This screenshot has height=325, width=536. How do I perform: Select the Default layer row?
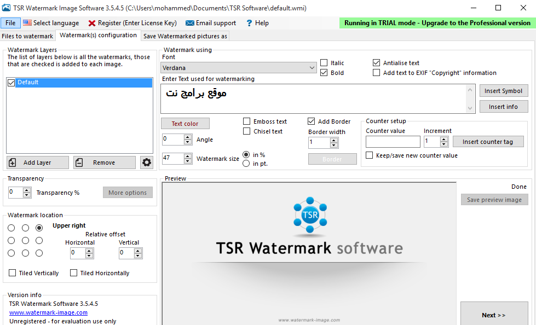(83, 83)
